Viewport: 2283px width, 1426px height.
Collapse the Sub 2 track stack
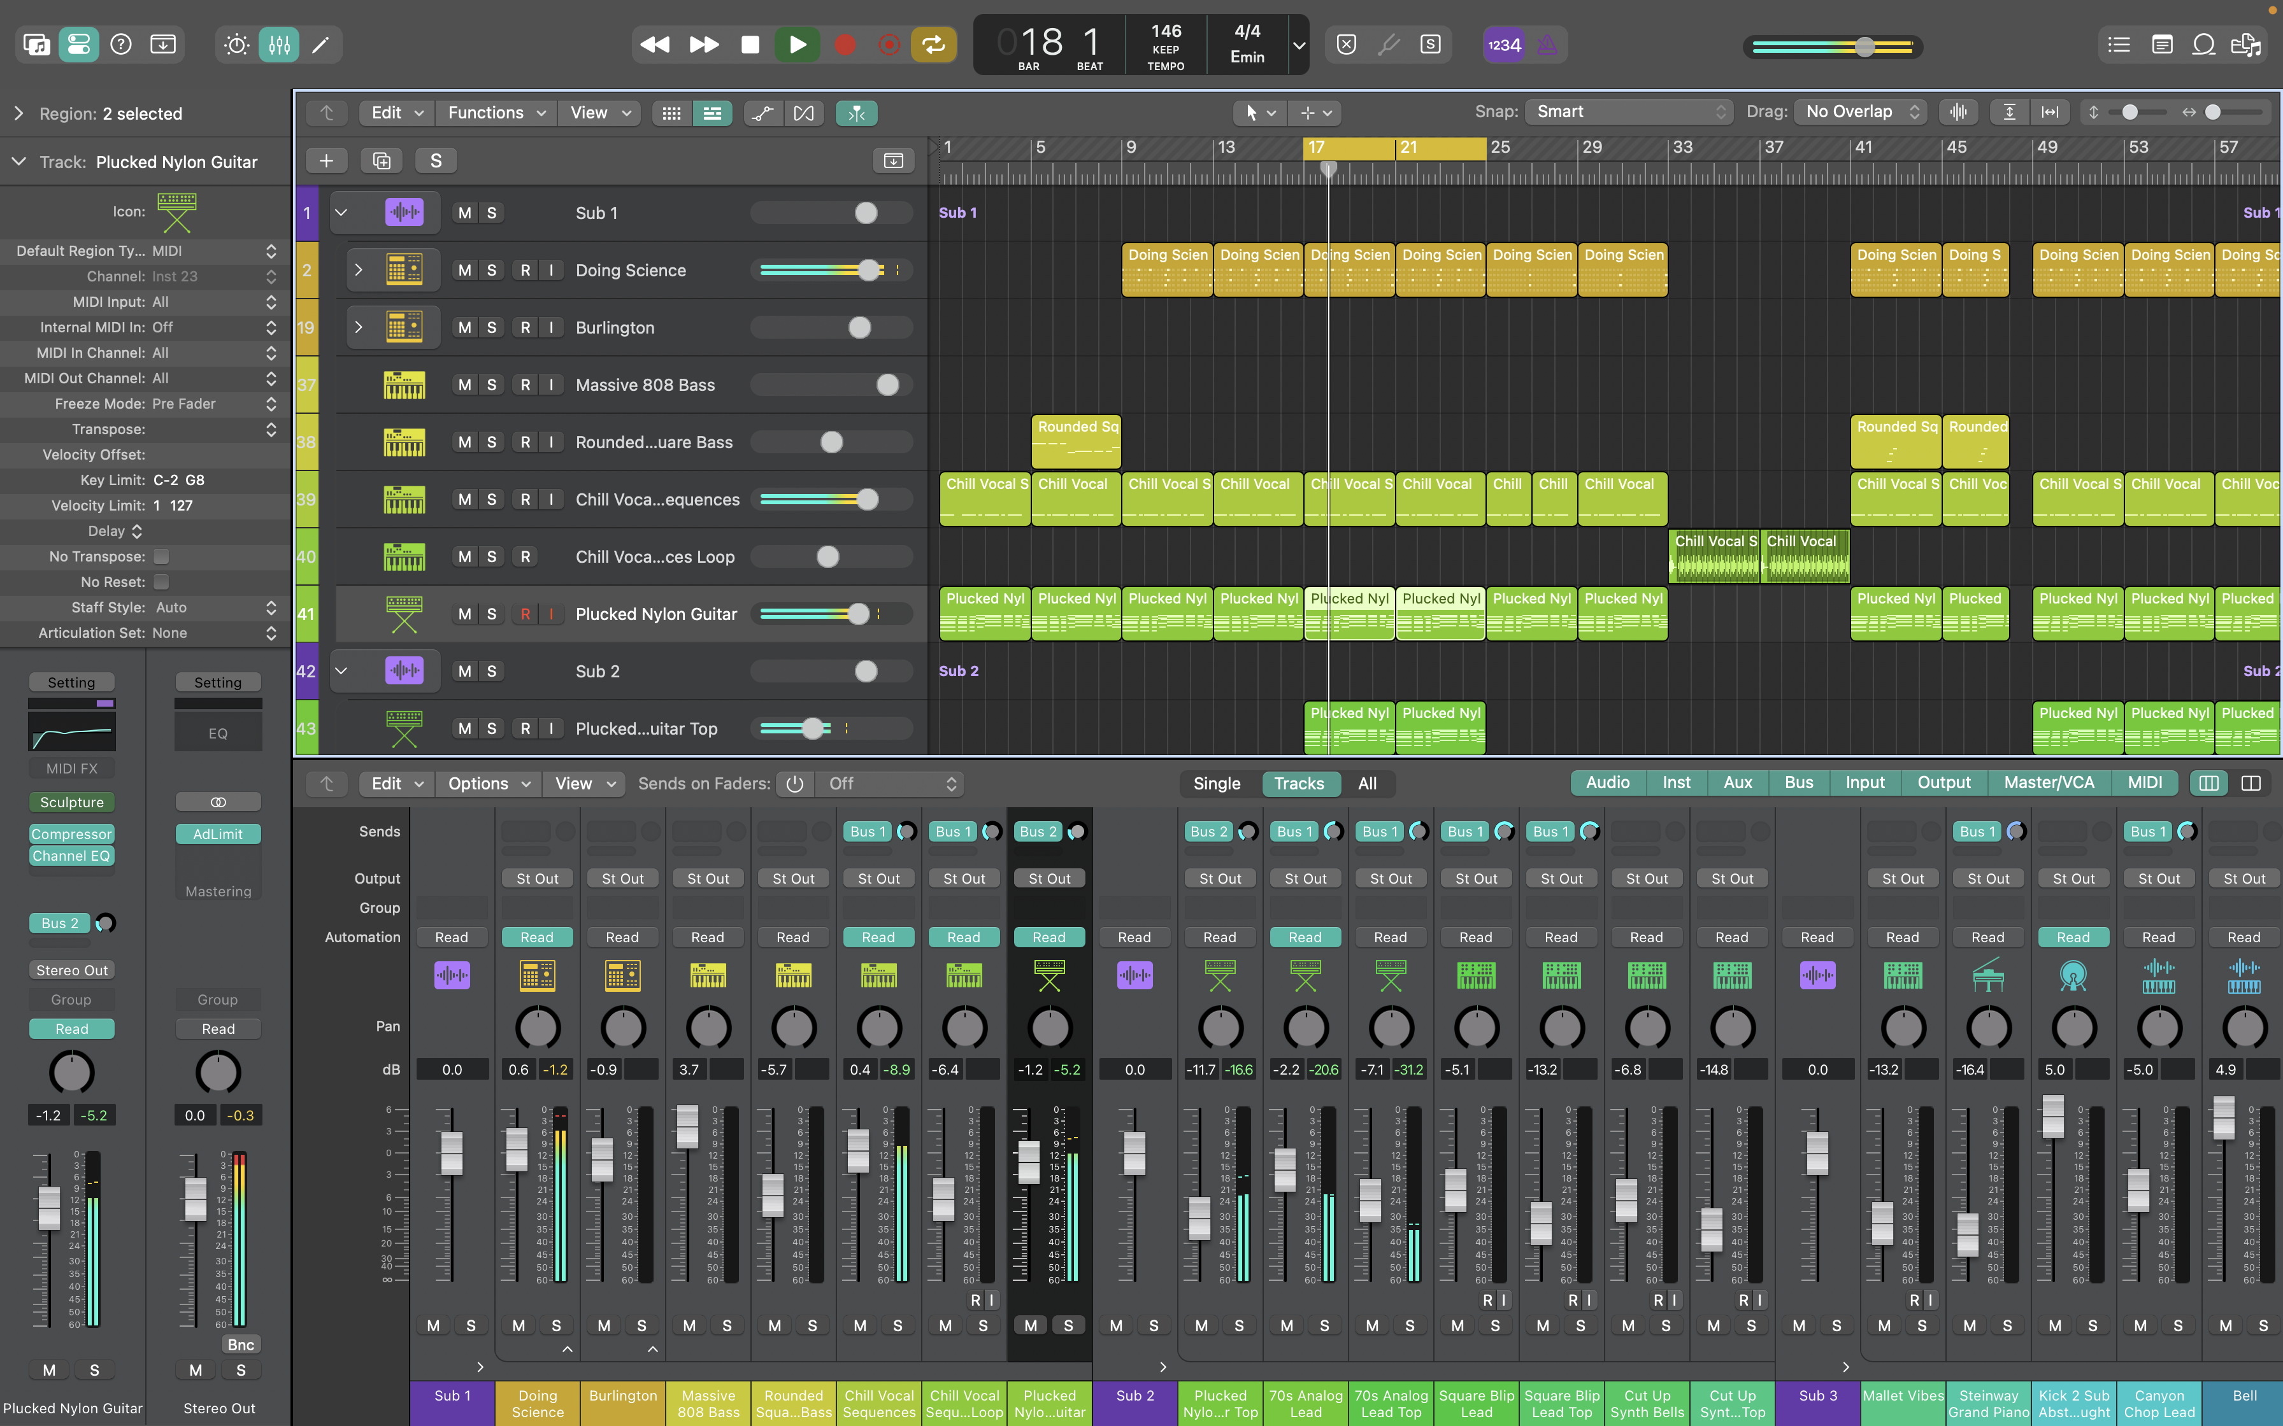click(341, 672)
